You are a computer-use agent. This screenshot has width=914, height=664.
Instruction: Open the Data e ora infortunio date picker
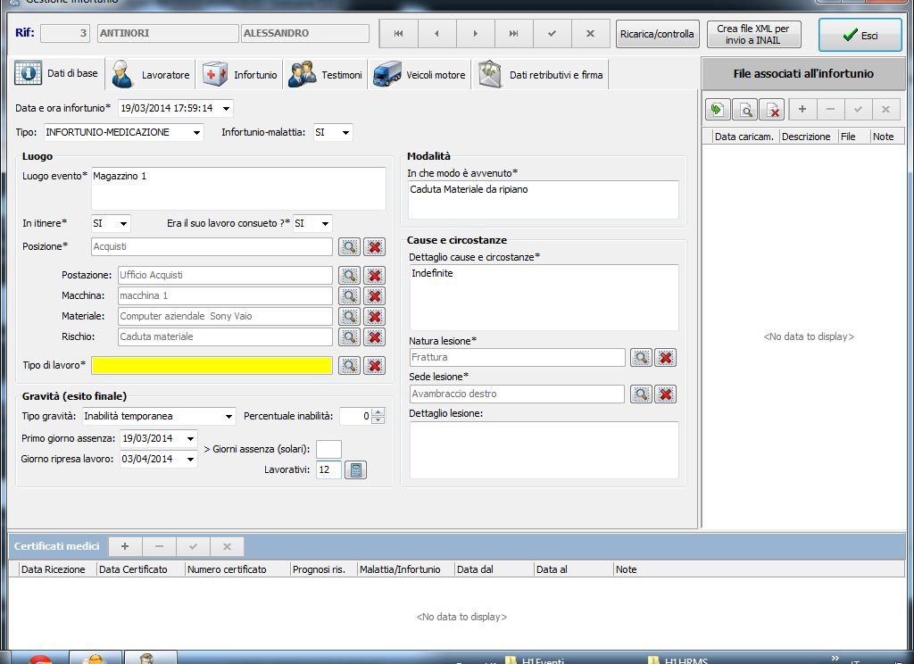point(226,108)
